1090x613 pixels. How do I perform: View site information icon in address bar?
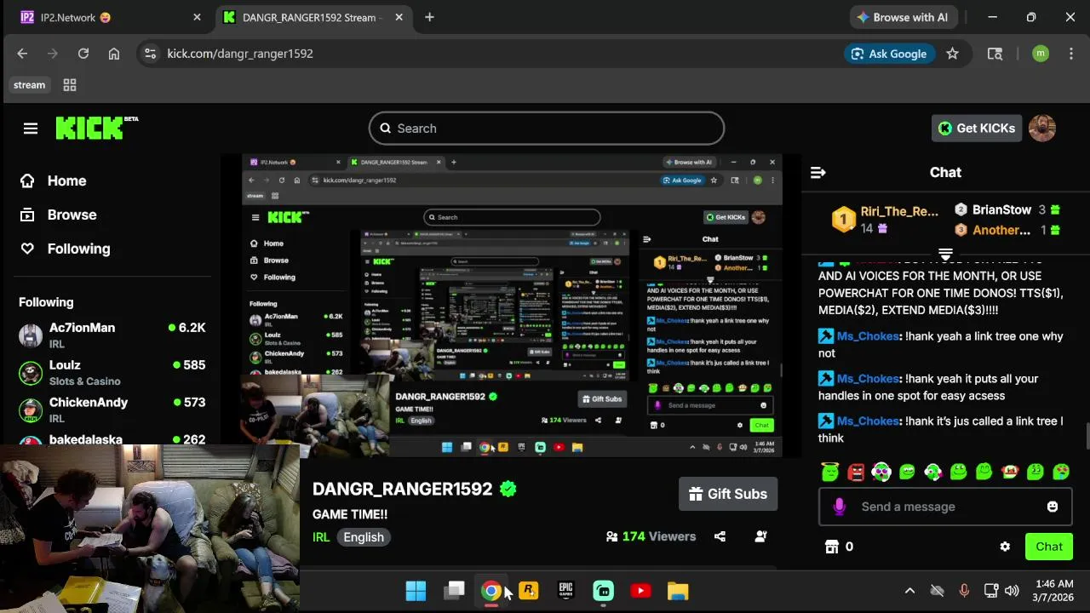(x=150, y=54)
